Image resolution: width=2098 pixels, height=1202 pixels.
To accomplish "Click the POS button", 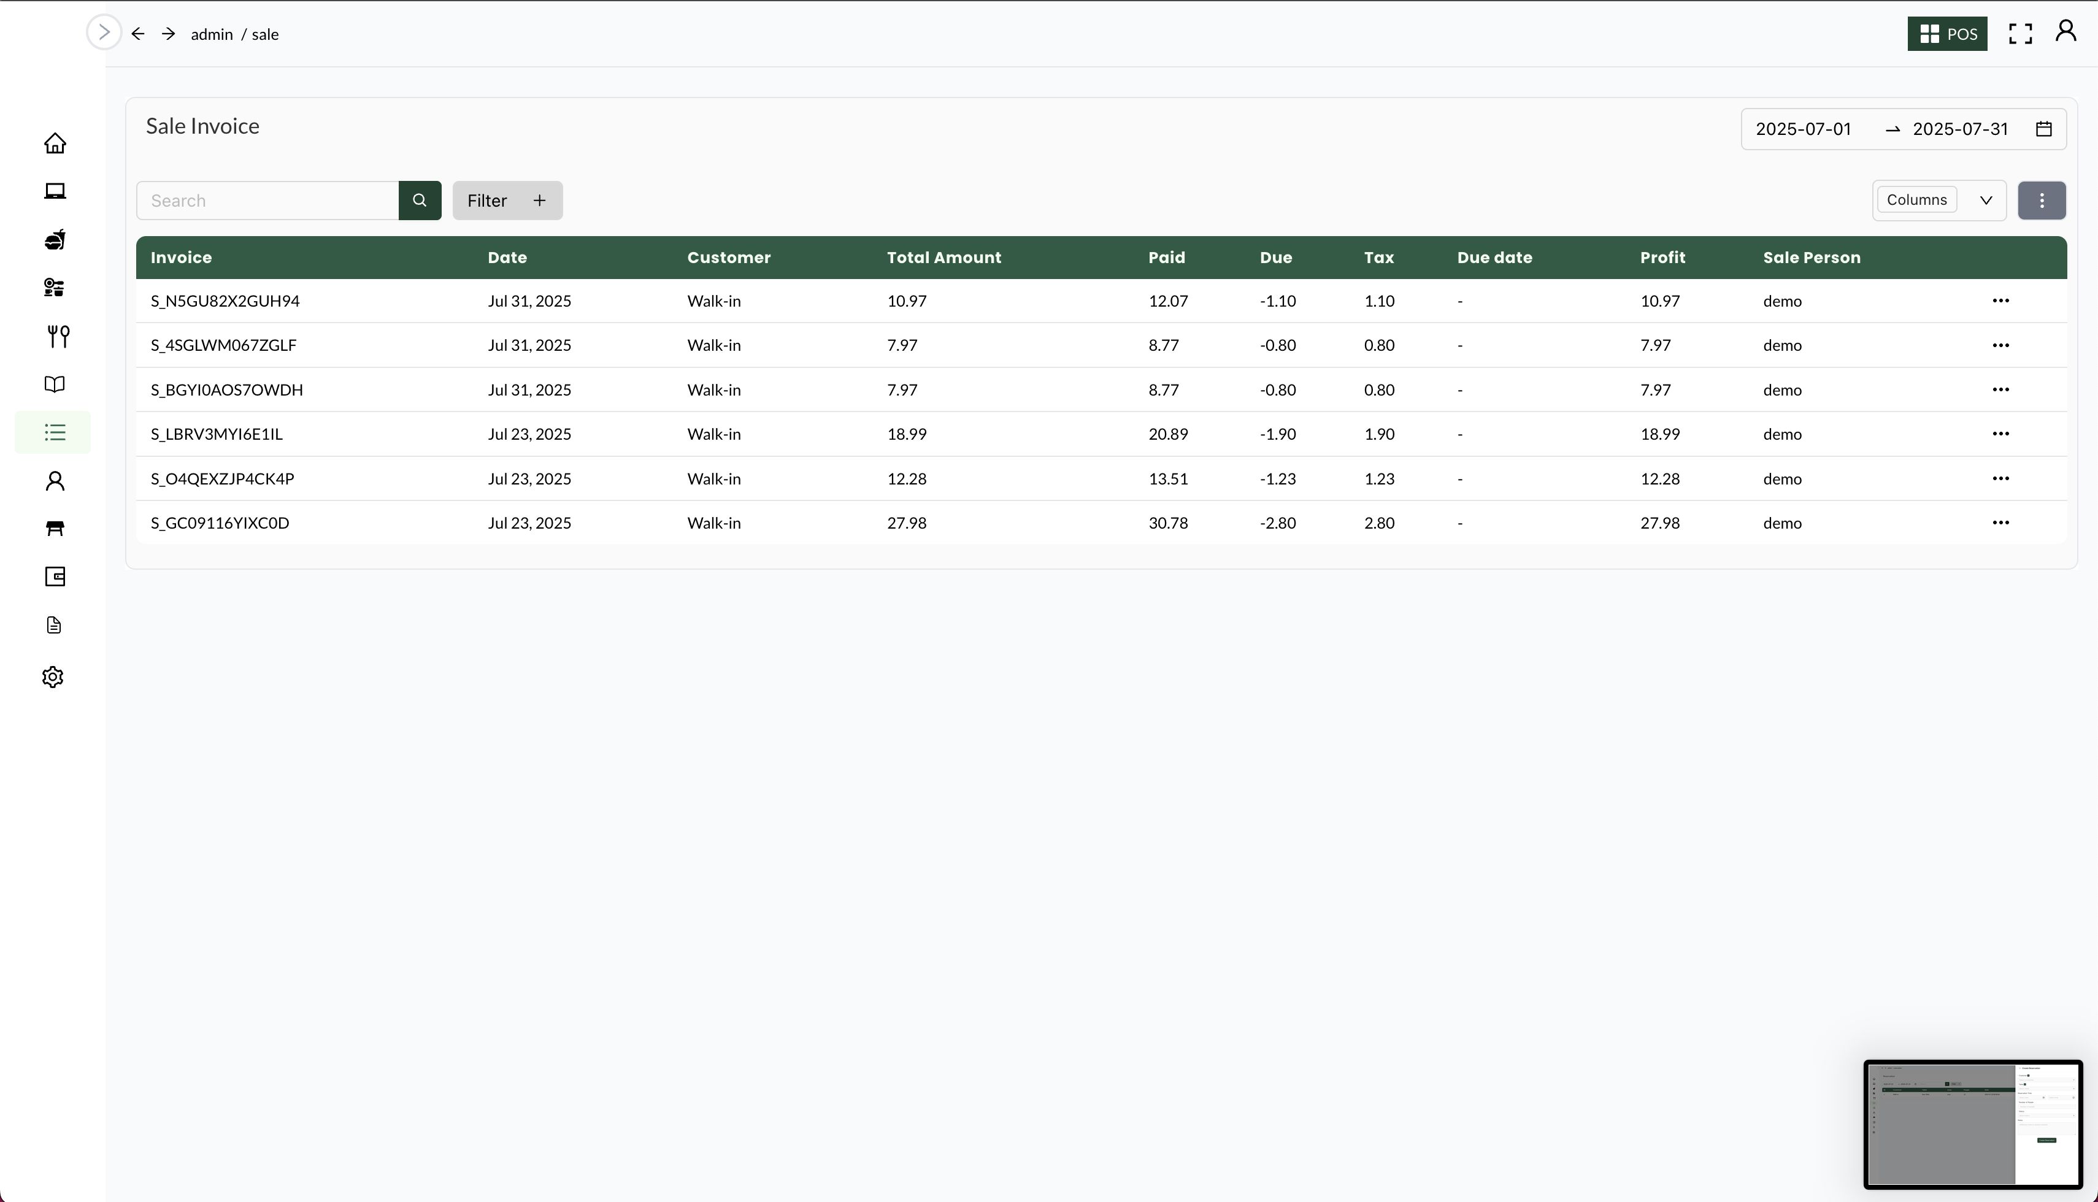I will pos(1946,34).
